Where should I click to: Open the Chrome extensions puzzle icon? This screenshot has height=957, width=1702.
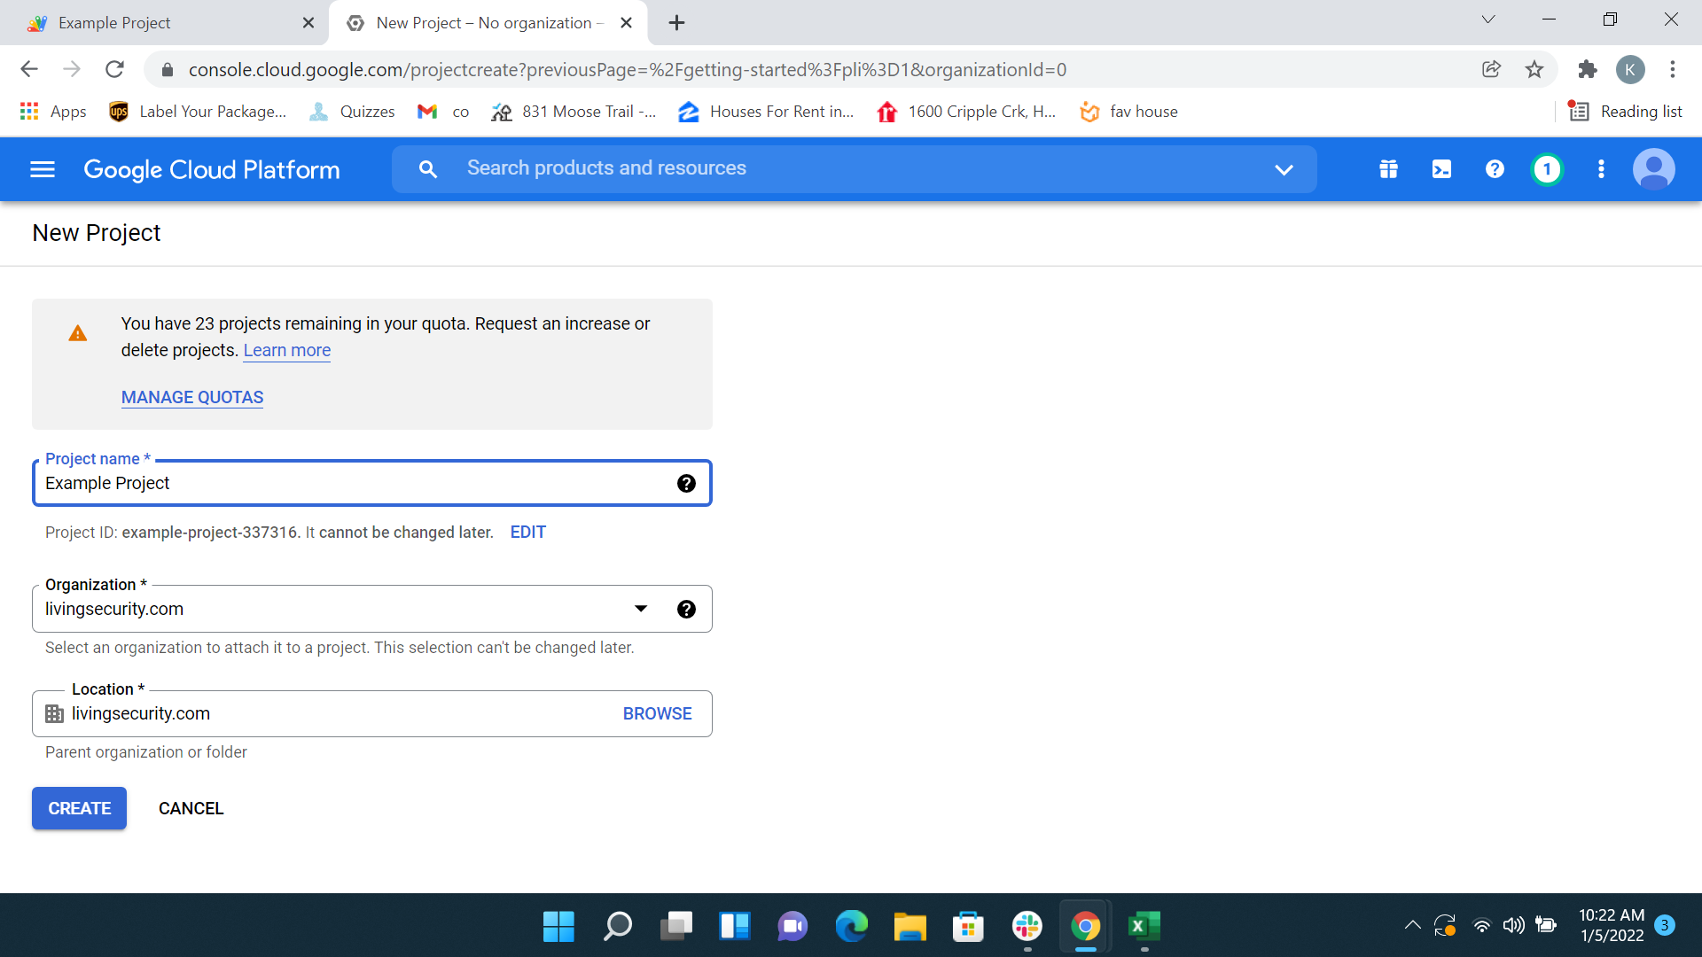coord(1587,69)
